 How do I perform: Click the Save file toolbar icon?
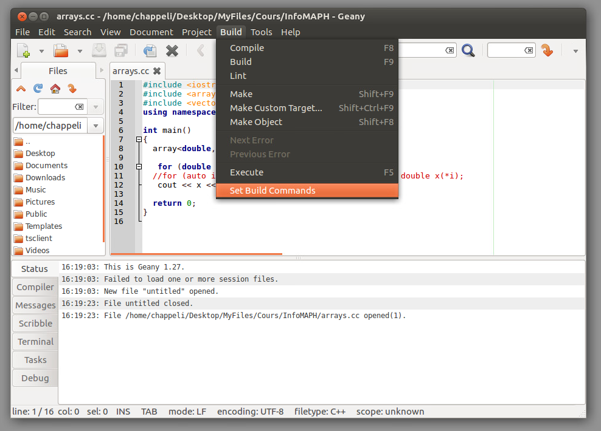point(99,50)
